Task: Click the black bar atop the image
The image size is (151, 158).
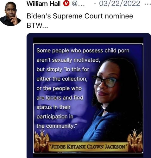Action: coord(88,40)
